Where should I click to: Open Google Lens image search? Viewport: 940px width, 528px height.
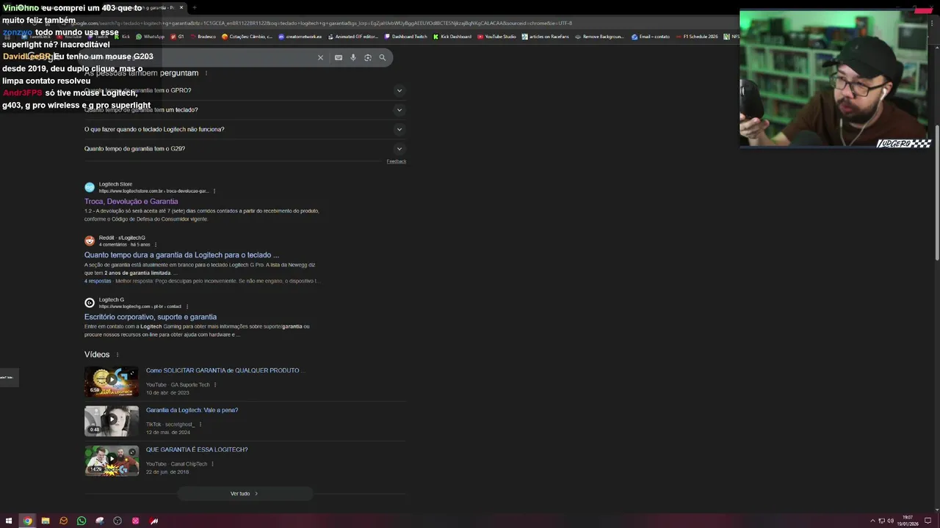(368, 57)
